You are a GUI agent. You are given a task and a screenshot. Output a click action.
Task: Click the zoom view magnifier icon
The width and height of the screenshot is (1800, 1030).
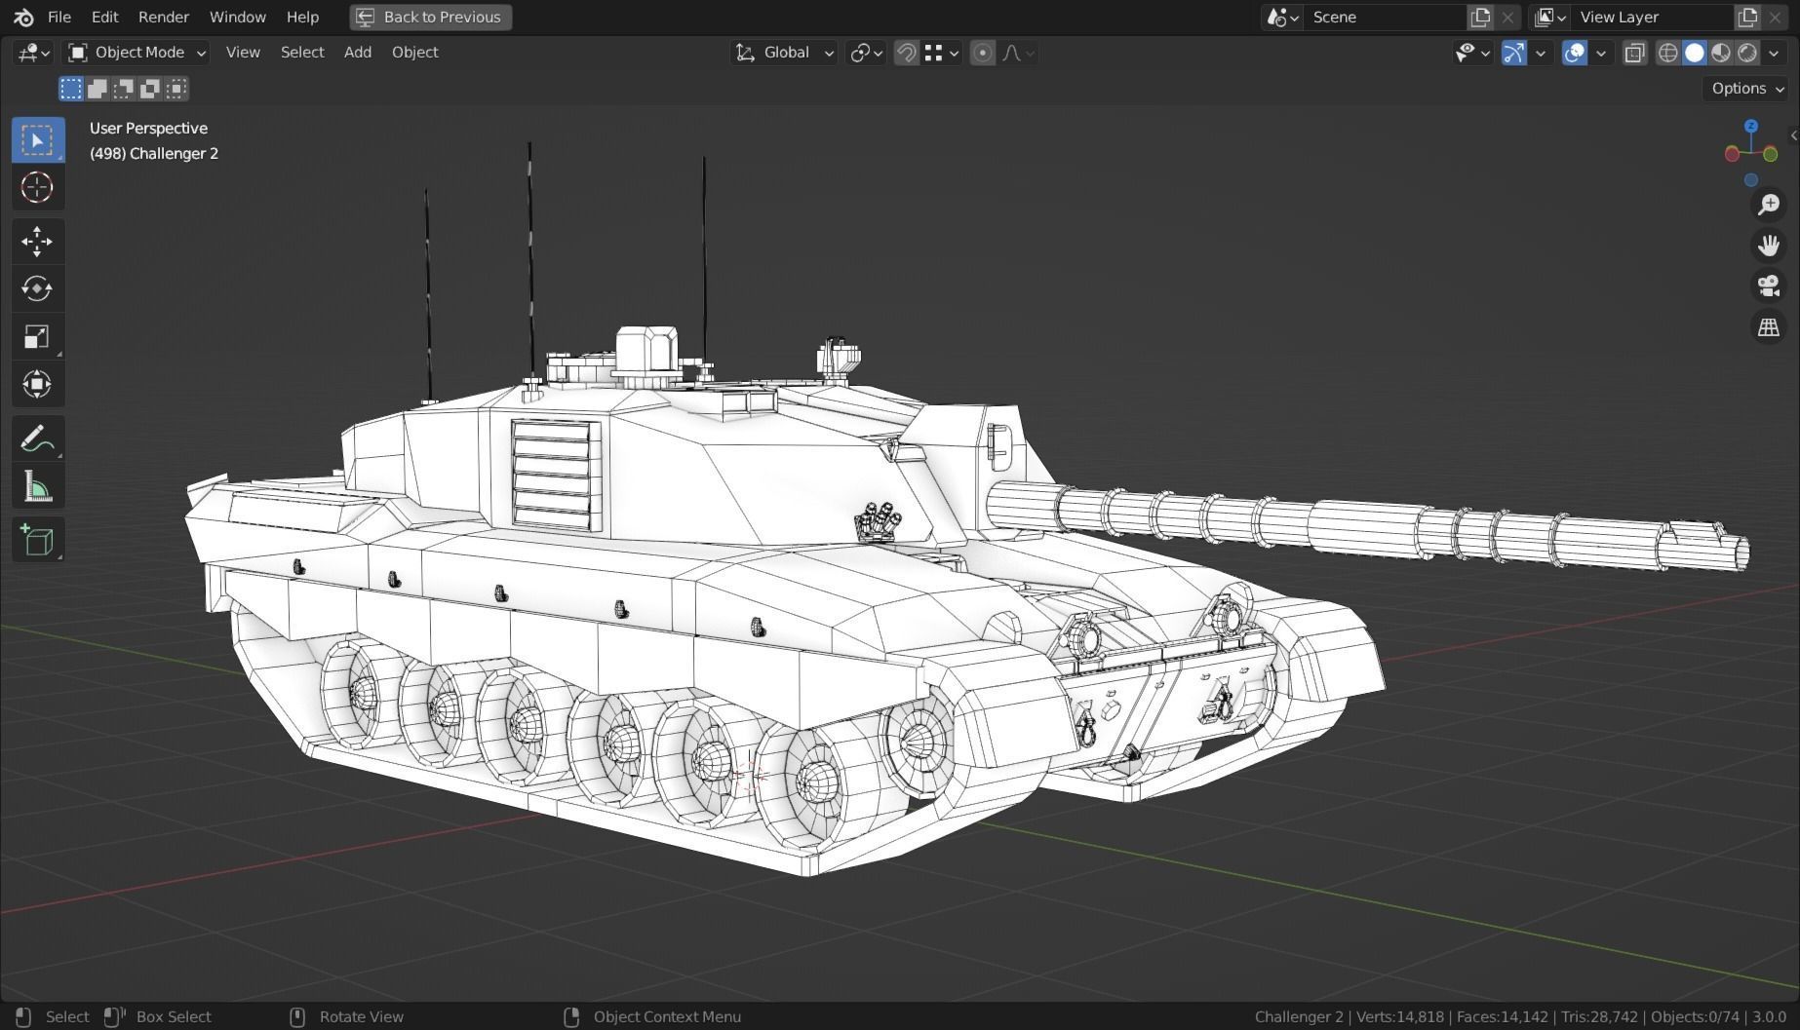point(1768,205)
